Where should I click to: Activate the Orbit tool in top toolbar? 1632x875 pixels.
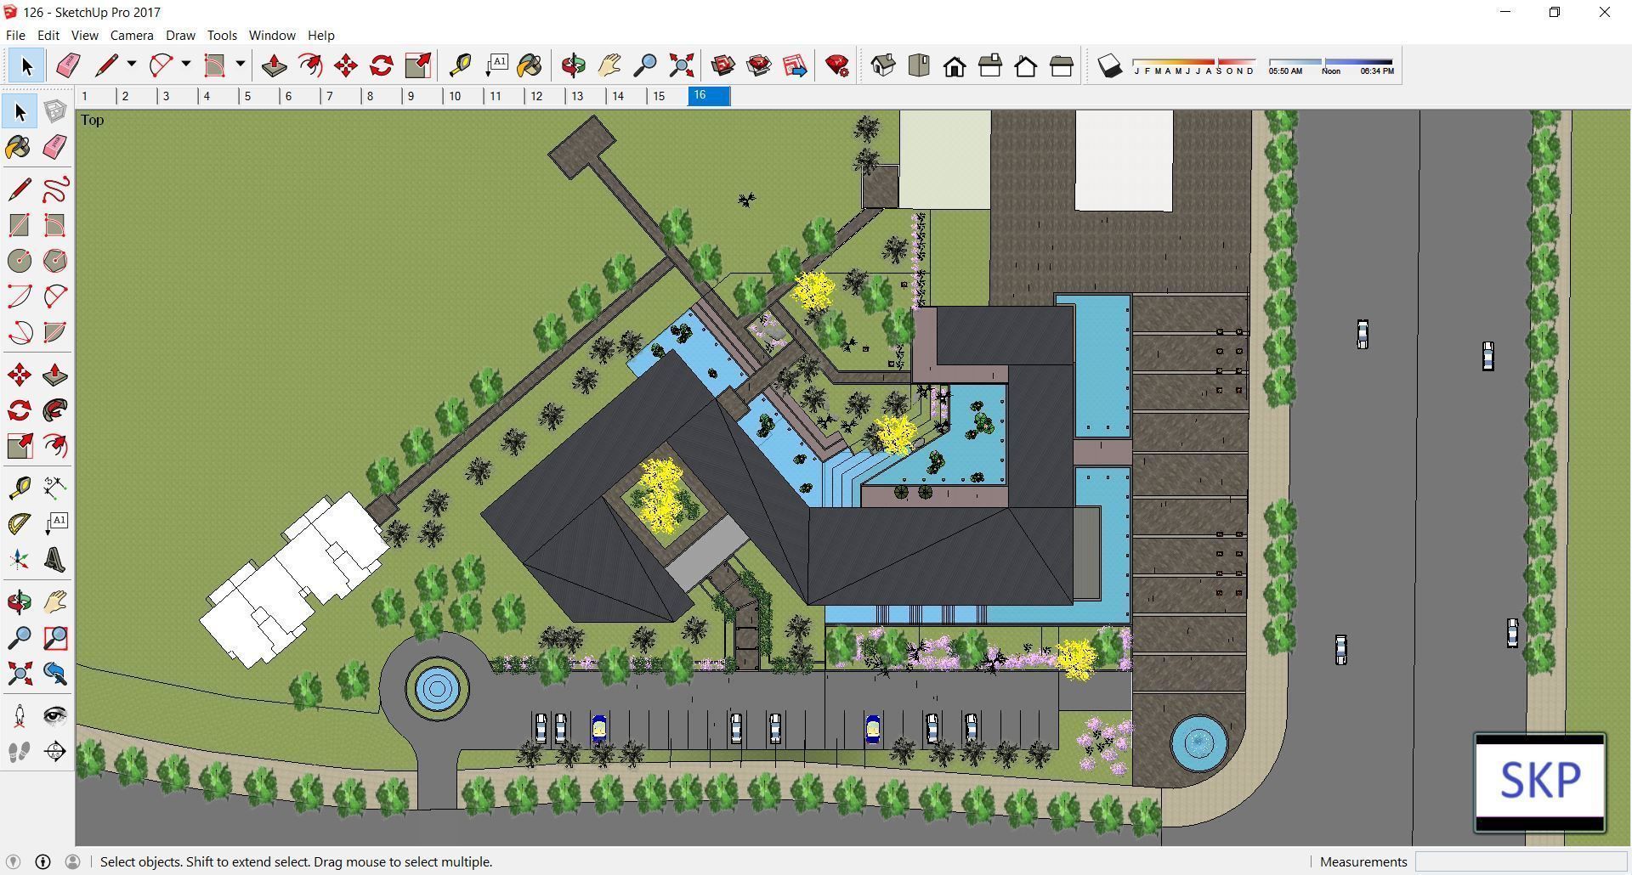(x=574, y=65)
